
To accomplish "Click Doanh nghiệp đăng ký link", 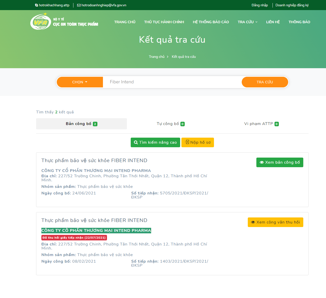I will (292, 5).
